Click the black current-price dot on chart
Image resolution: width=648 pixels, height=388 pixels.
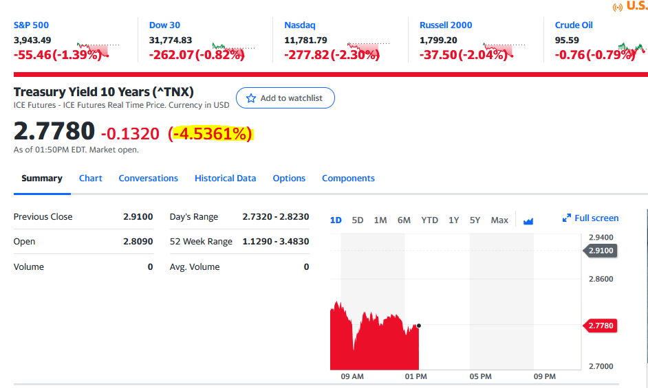pos(419,326)
